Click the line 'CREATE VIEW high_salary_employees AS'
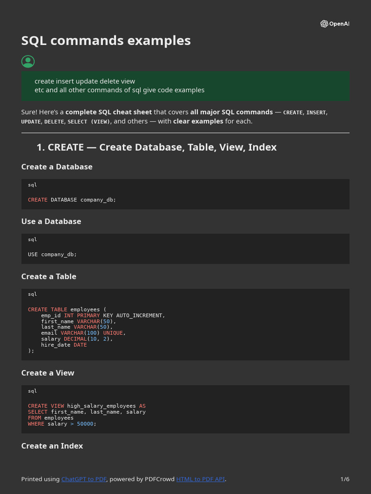 [87, 406]
